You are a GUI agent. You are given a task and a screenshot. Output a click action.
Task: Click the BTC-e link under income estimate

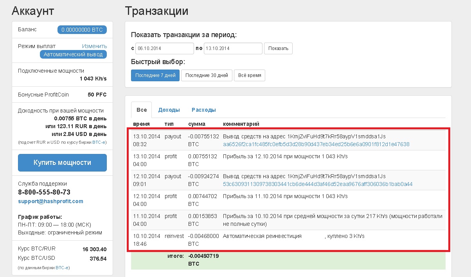99,143
